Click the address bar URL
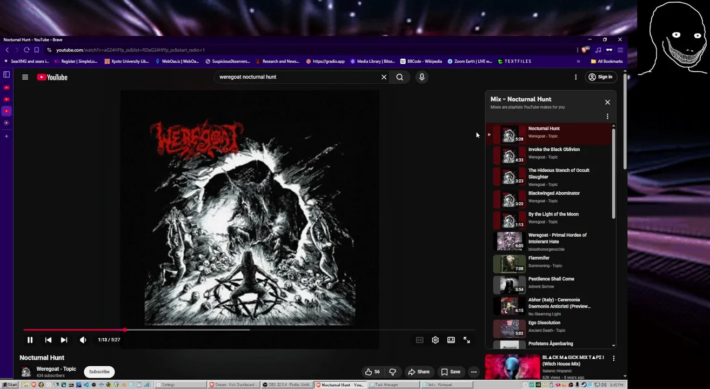 click(130, 50)
